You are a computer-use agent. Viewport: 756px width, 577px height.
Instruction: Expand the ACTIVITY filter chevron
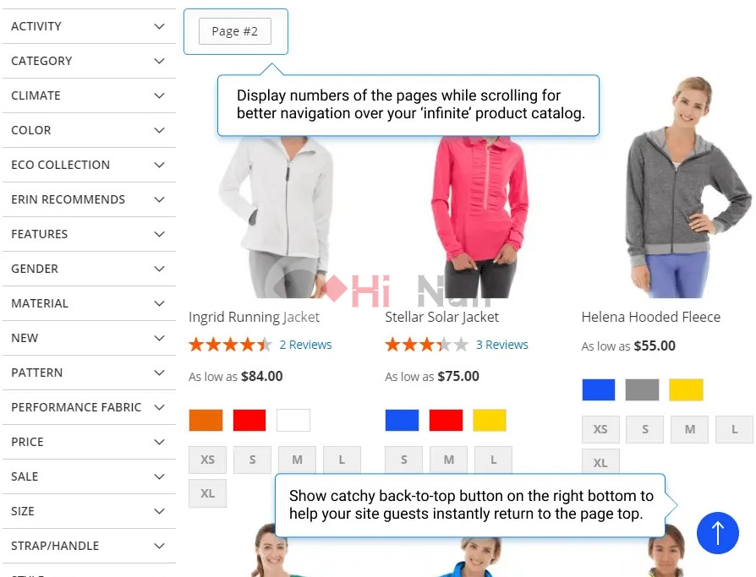(x=159, y=26)
